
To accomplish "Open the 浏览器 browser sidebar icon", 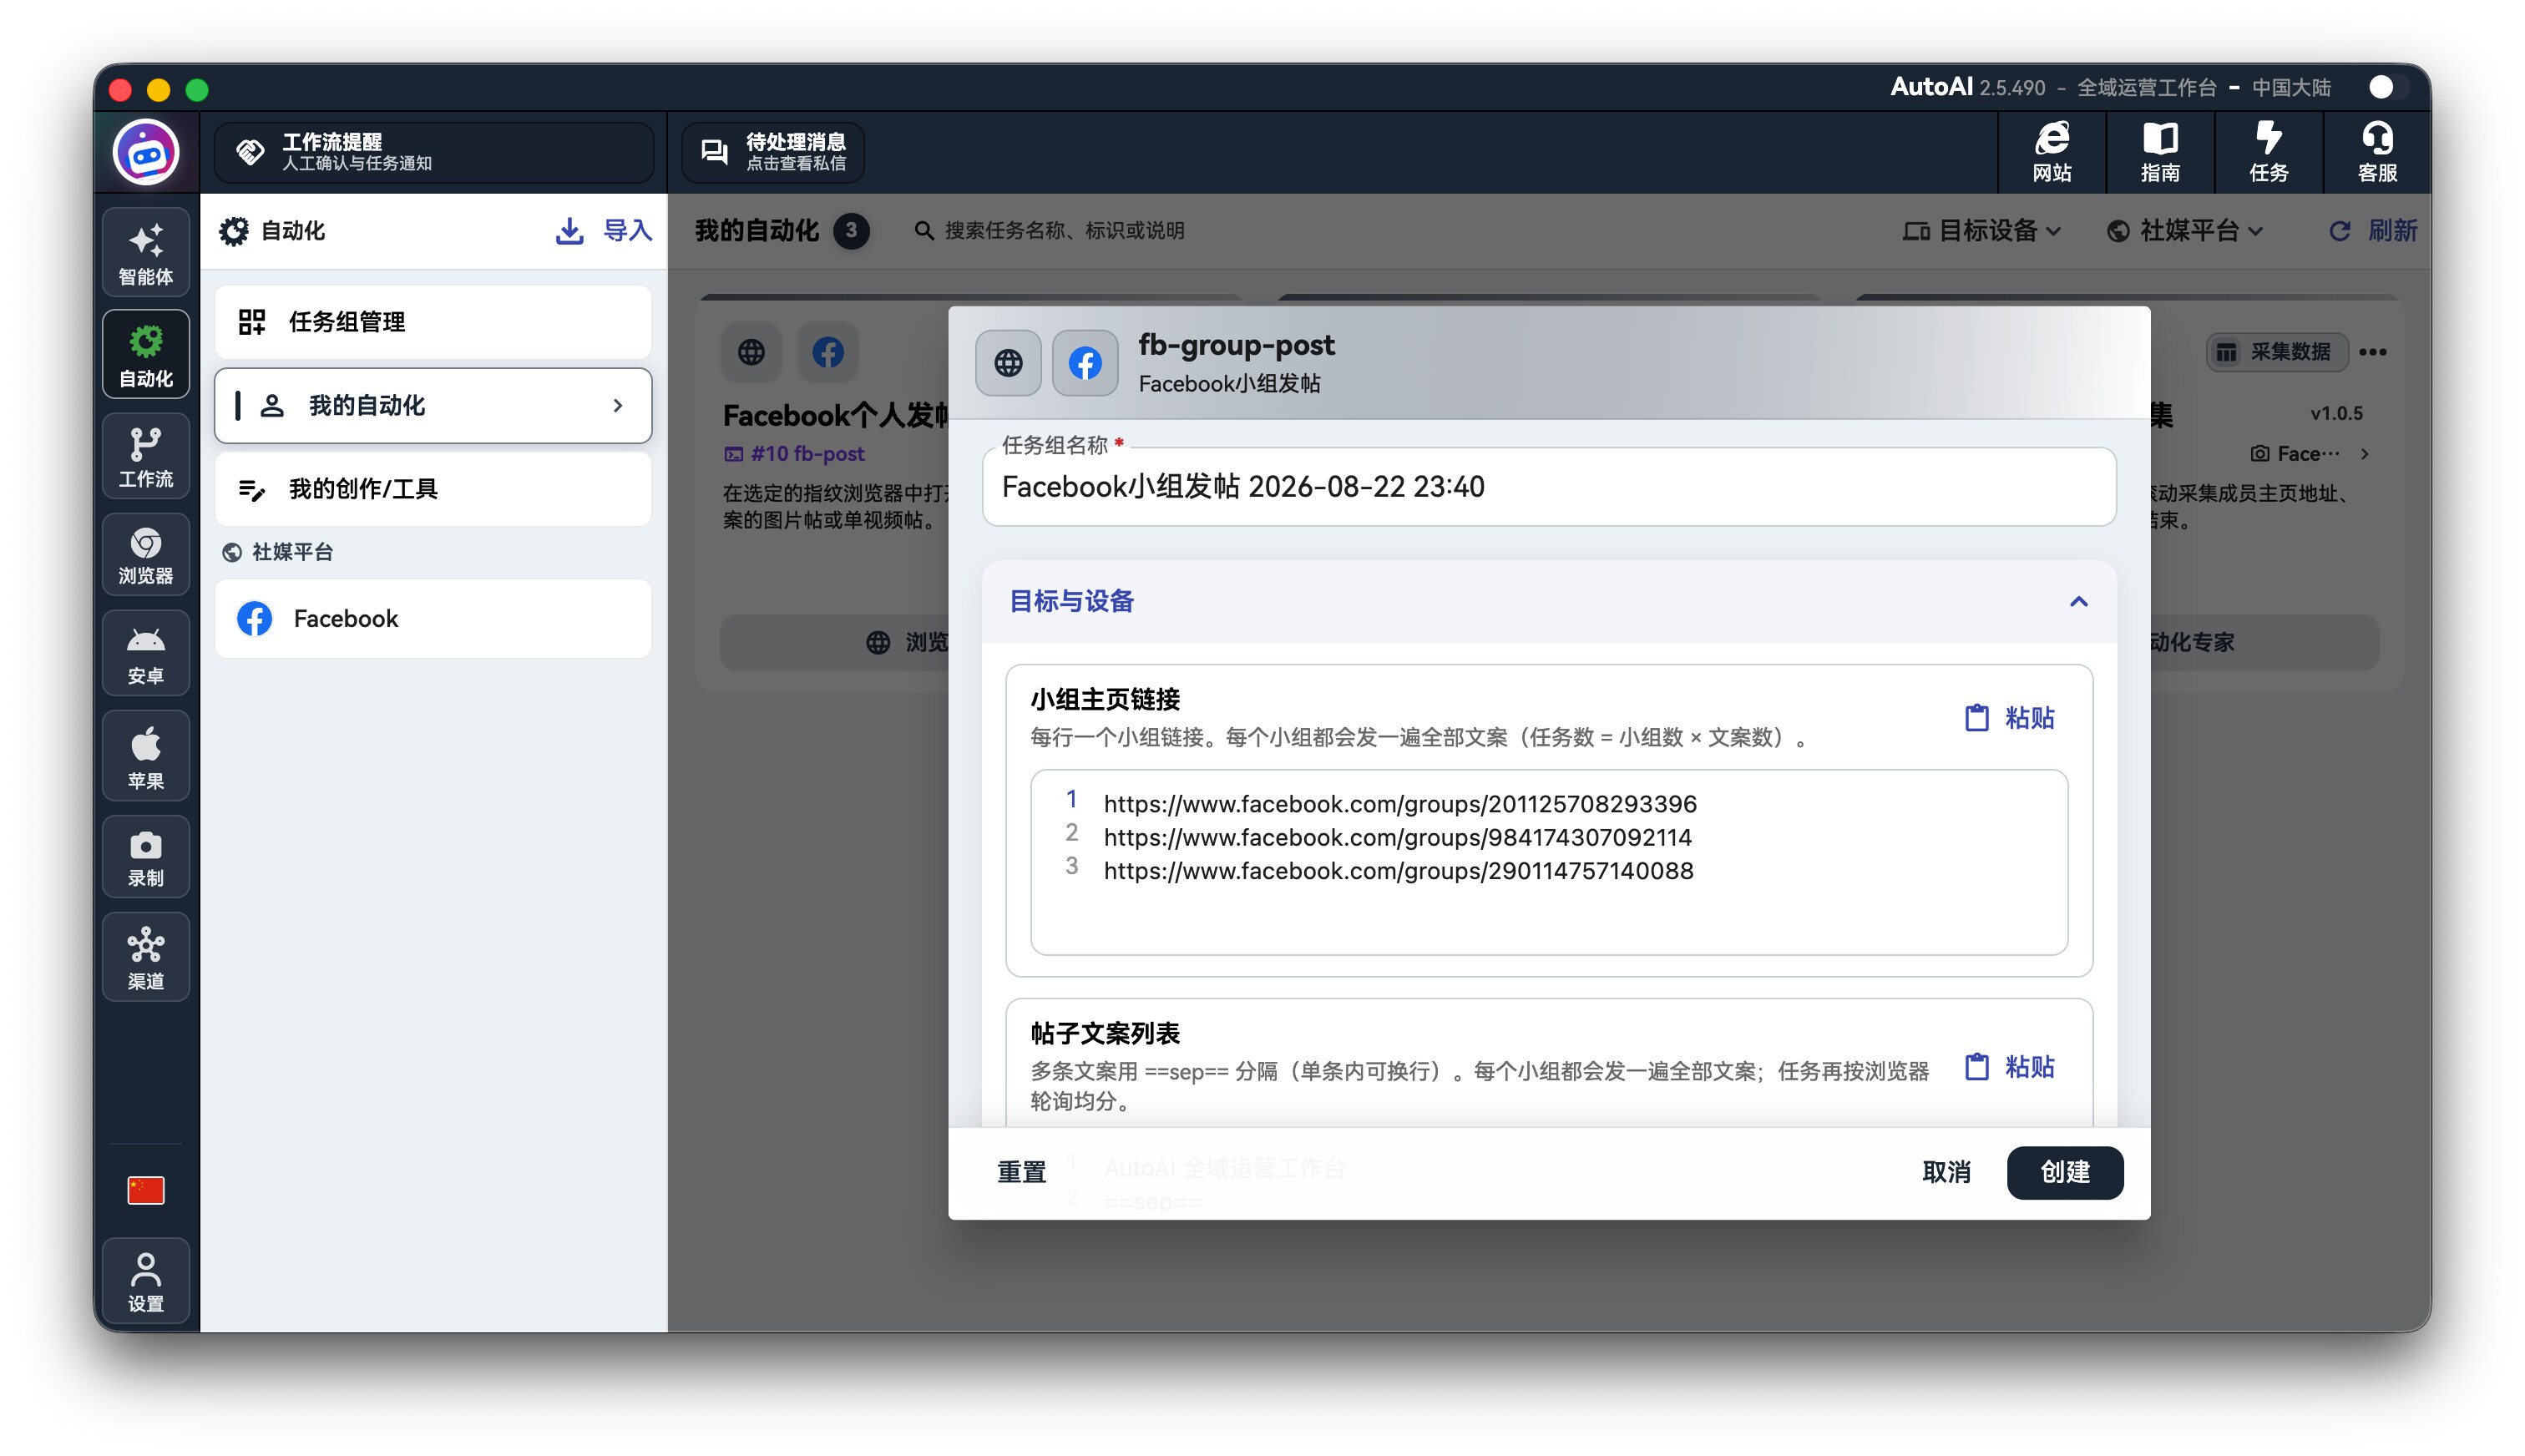I will coord(146,555).
